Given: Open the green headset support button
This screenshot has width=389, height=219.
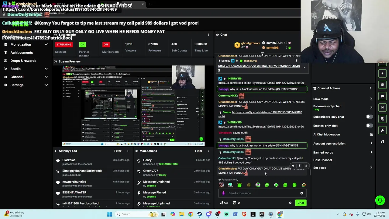Looking at the screenshot, I should 380,200.
